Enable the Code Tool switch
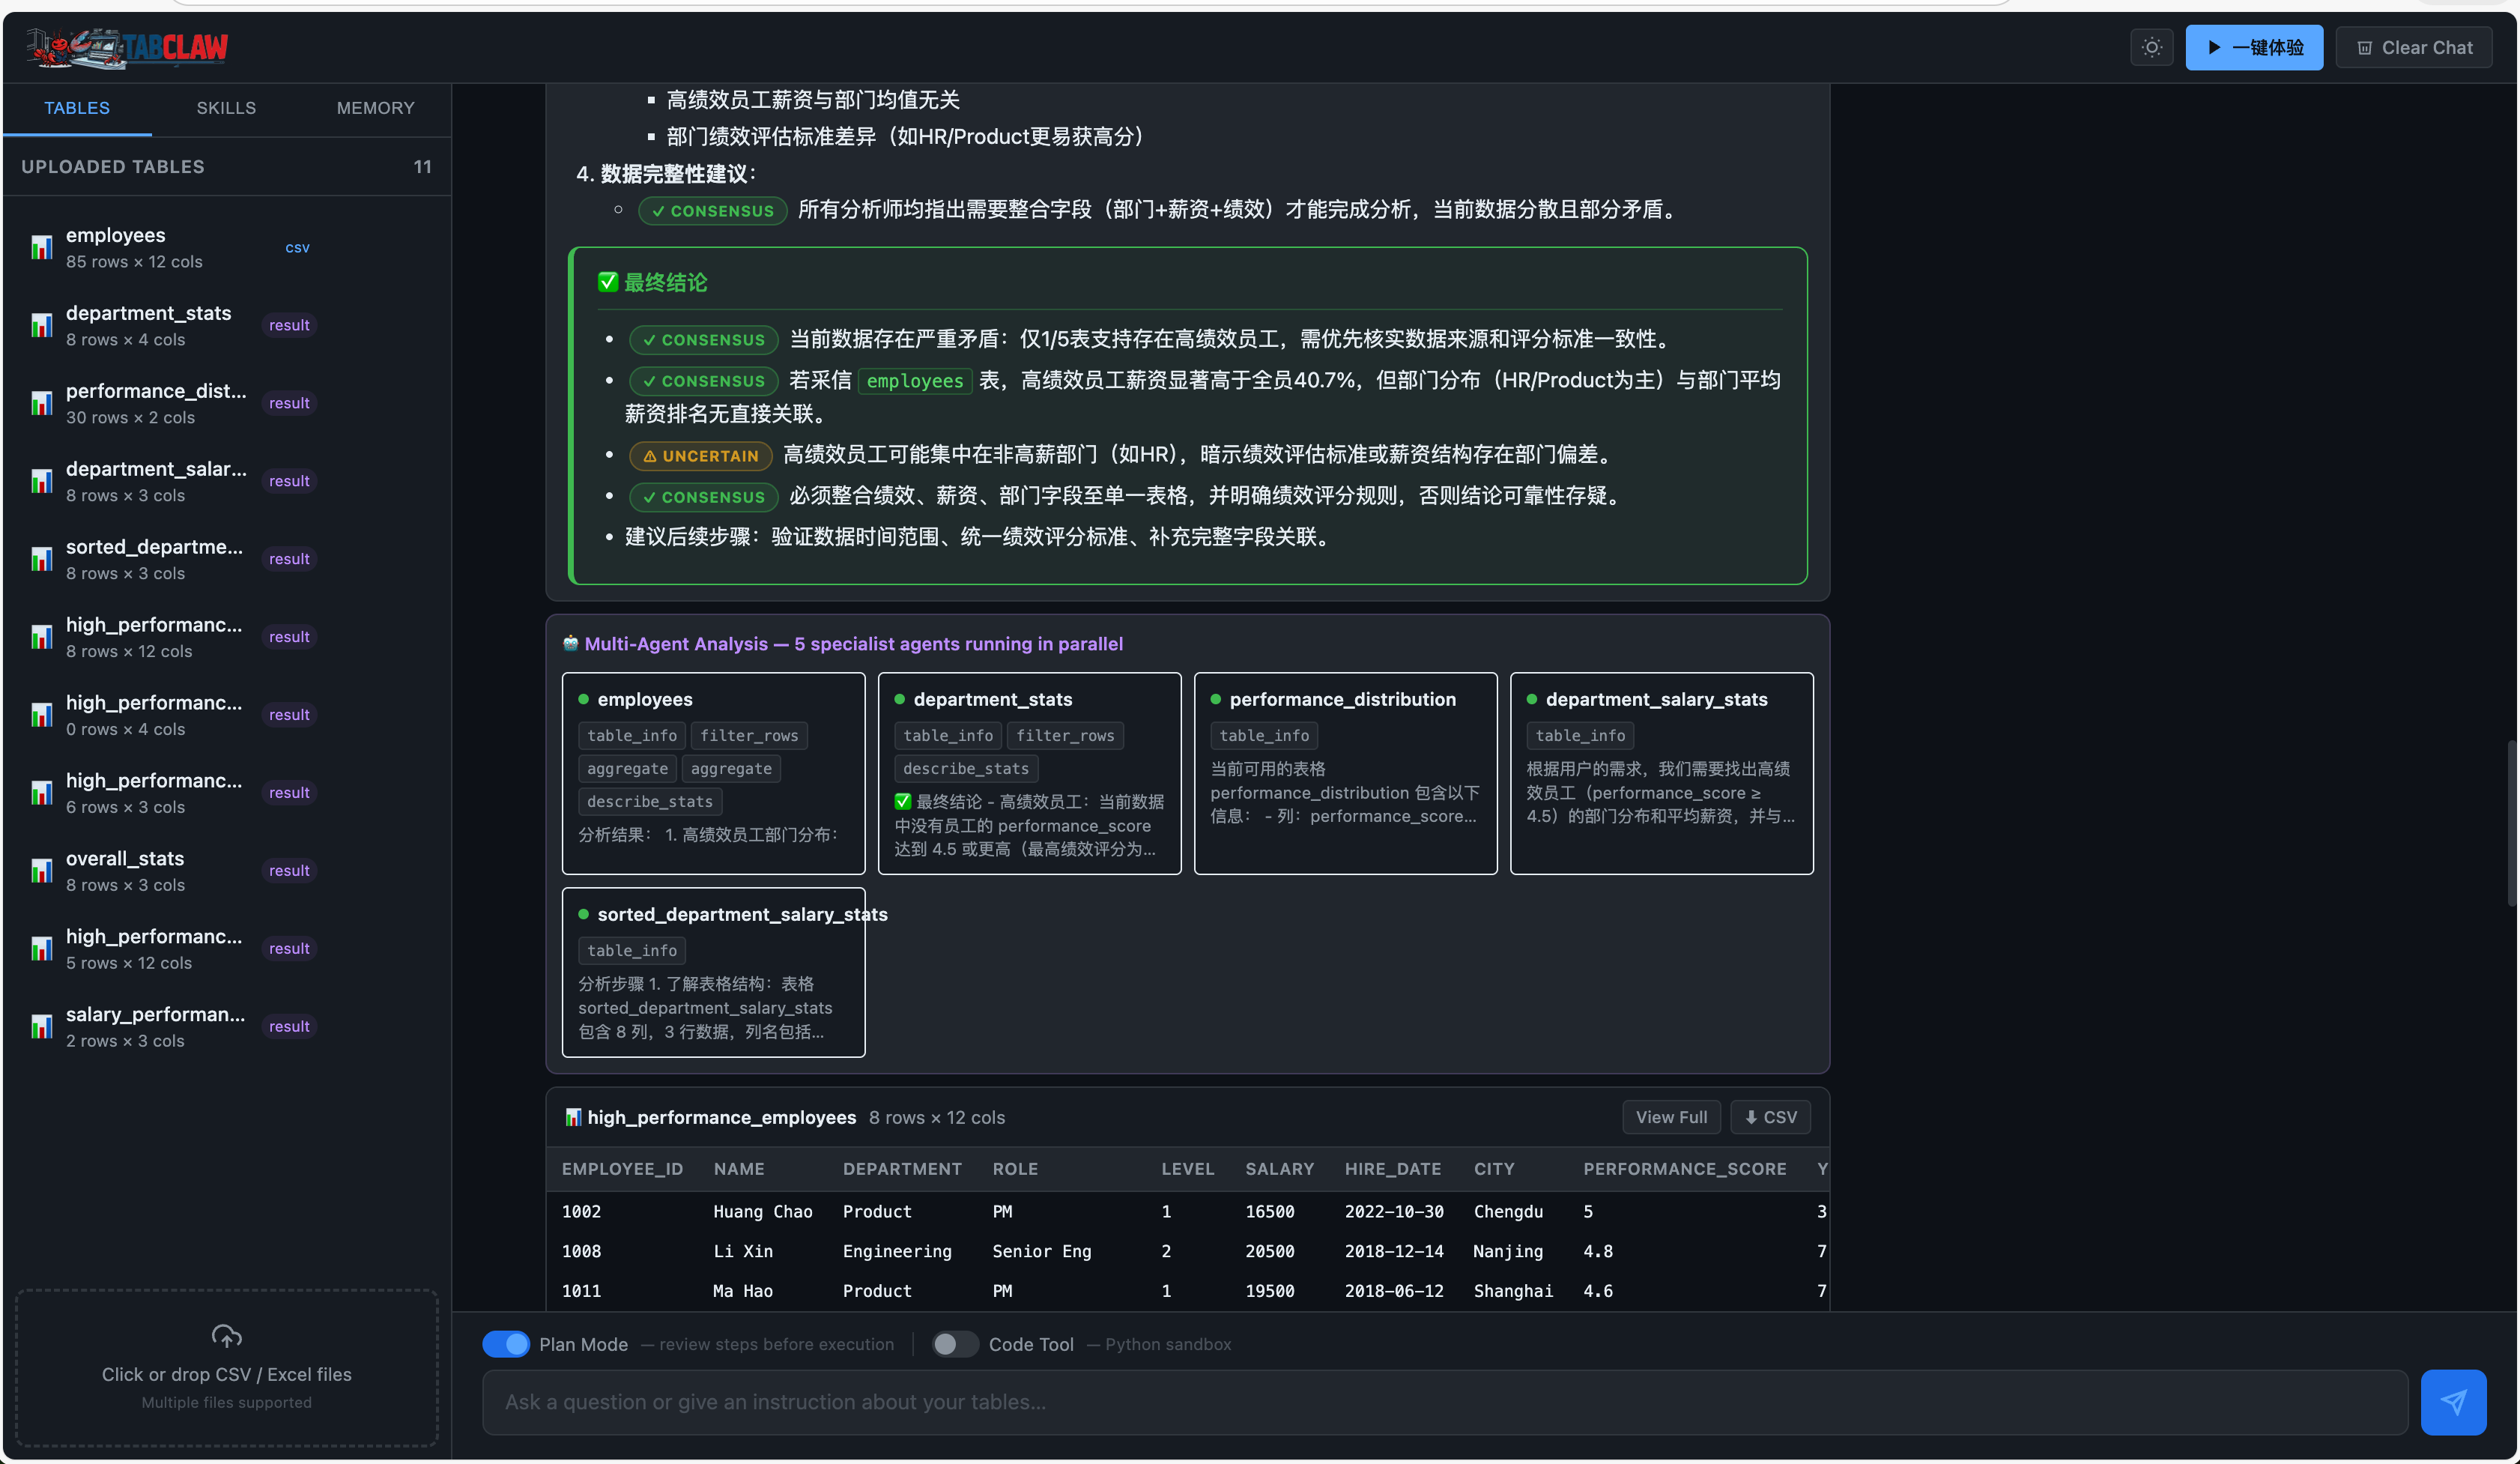This screenshot has width=2520, height=1464. [x=954, y=1344]
